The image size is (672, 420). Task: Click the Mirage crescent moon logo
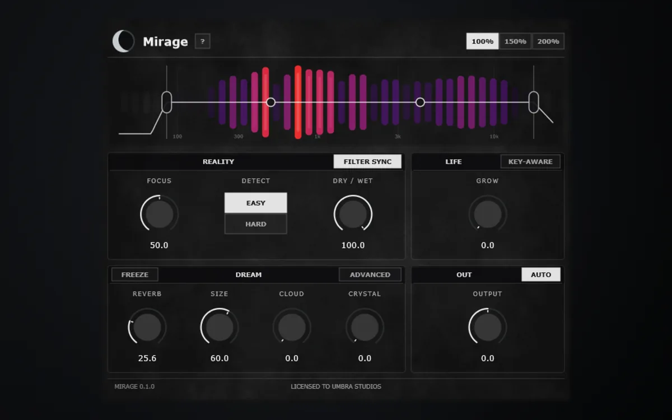(124, 41)
